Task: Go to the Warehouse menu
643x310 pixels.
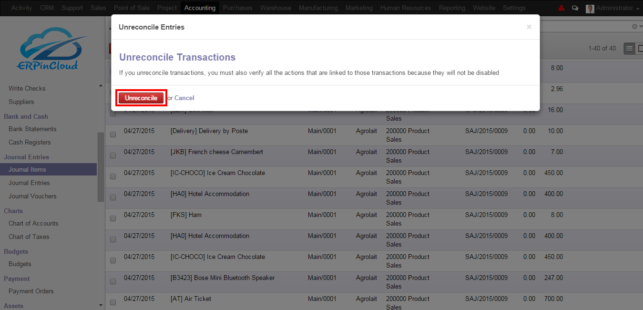Action: point(276,8)
